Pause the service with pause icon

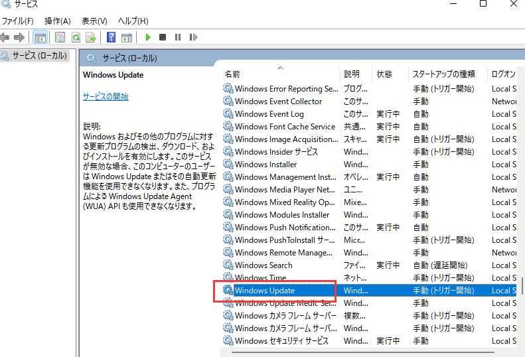pos(178,37)
